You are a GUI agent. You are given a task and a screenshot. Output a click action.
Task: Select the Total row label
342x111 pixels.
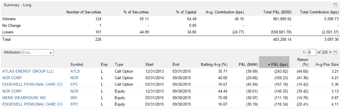coord(6,39)
